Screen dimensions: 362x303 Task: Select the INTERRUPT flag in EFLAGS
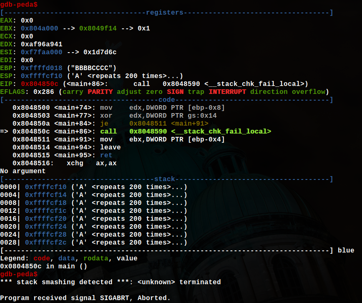(x=227, y=92)
